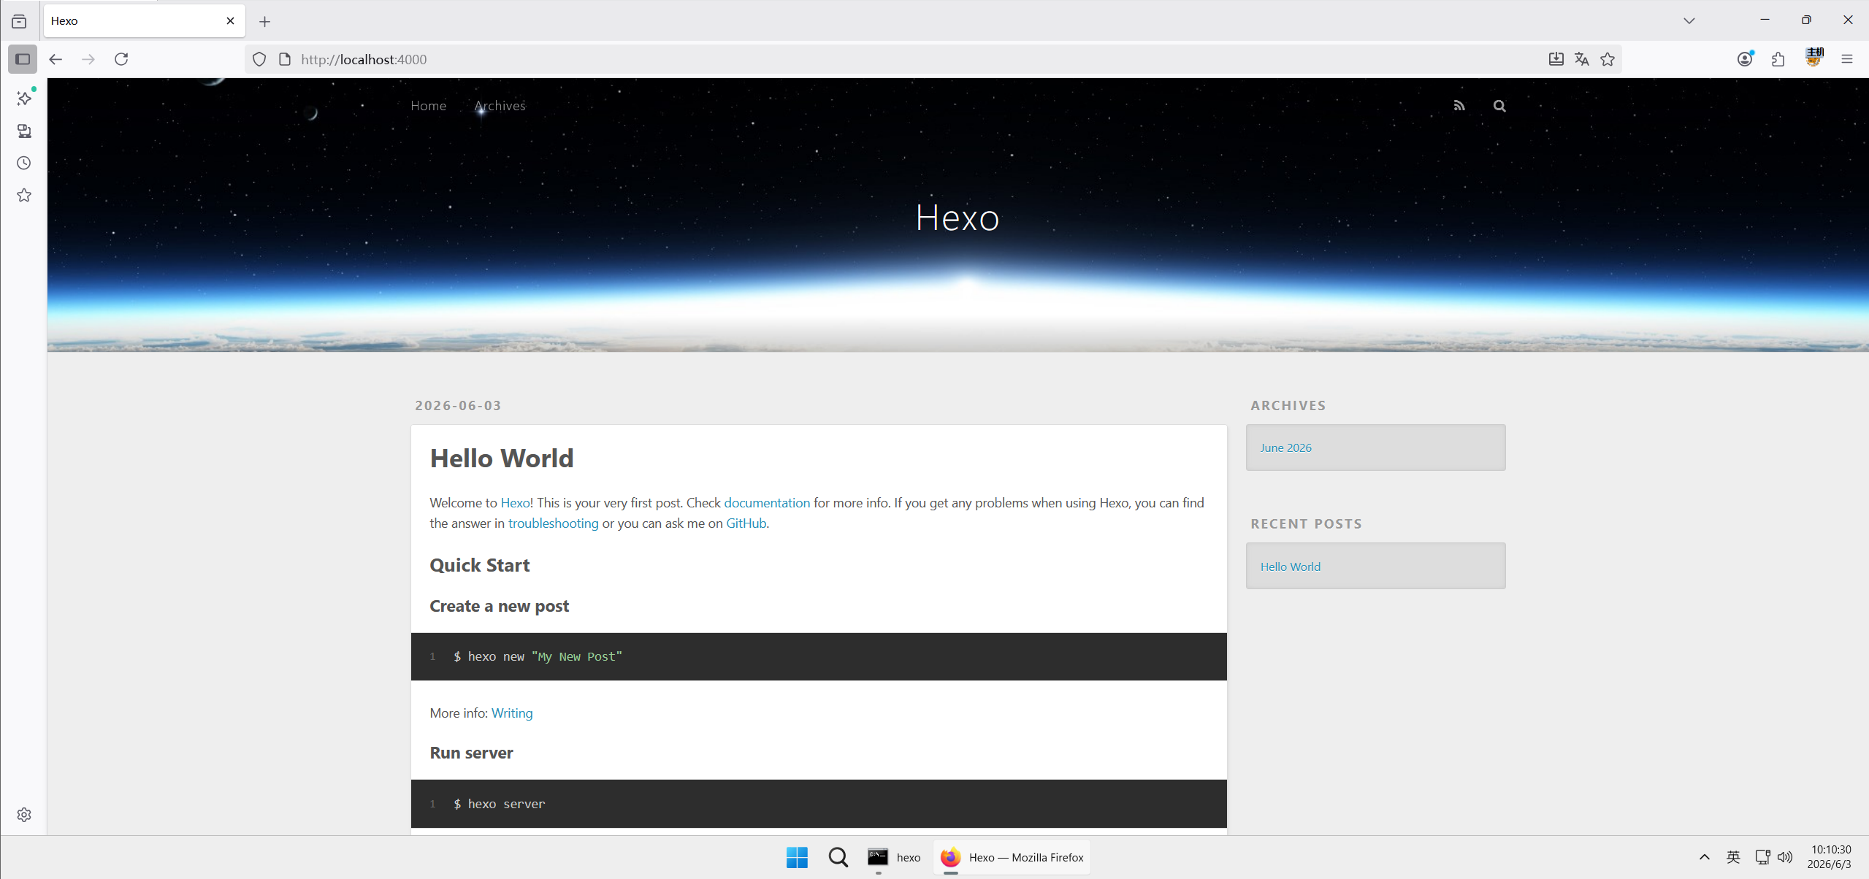Open the clock and calendar flyout
This screenshot has height=879, width=1869.
coord(1830,857)
